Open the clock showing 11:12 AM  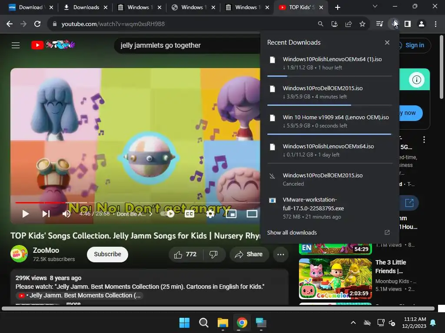[414, 323]
